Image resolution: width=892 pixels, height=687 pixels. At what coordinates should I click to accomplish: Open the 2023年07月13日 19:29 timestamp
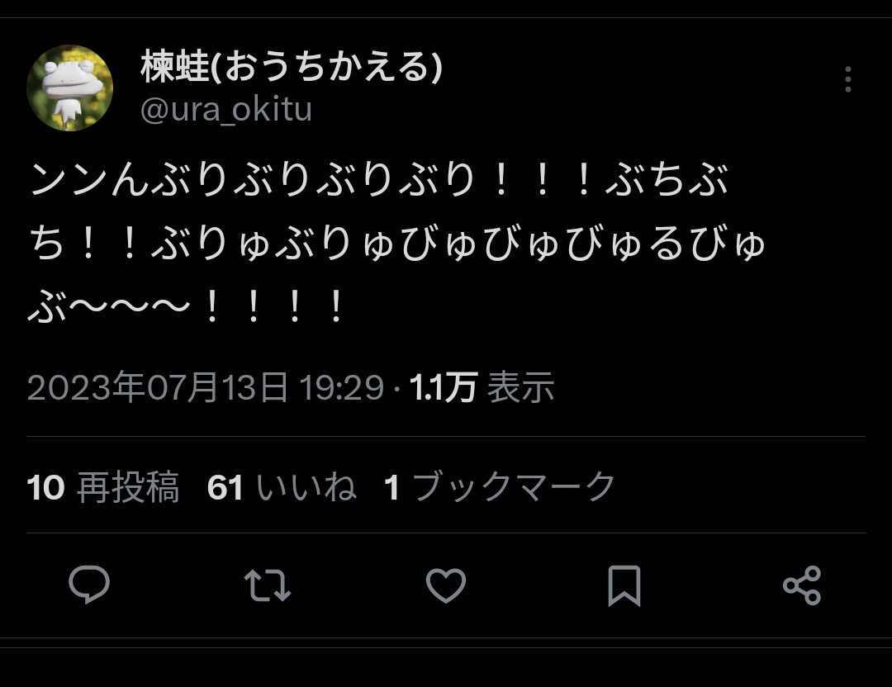coord(206,388)
